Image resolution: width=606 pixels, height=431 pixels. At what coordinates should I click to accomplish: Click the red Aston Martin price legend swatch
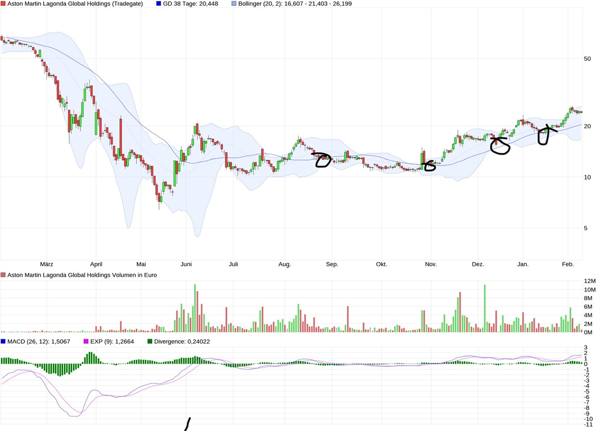(x=3, y=4)
